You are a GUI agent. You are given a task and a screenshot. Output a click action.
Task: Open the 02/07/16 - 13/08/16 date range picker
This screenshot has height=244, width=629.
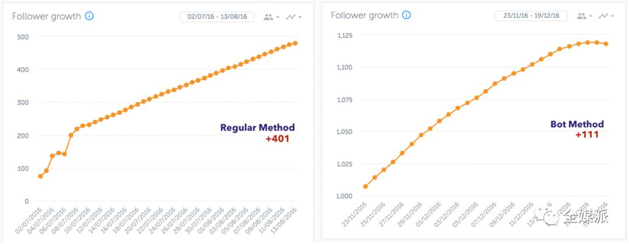[x=217, y=17]
